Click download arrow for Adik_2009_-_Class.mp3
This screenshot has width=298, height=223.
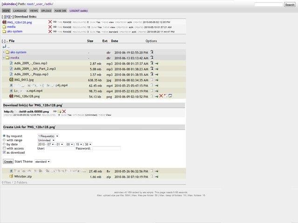156,64
